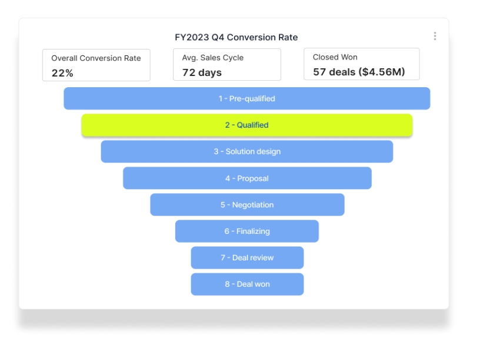Click the 57 deals ($4.56M) figure

[359, 72]
